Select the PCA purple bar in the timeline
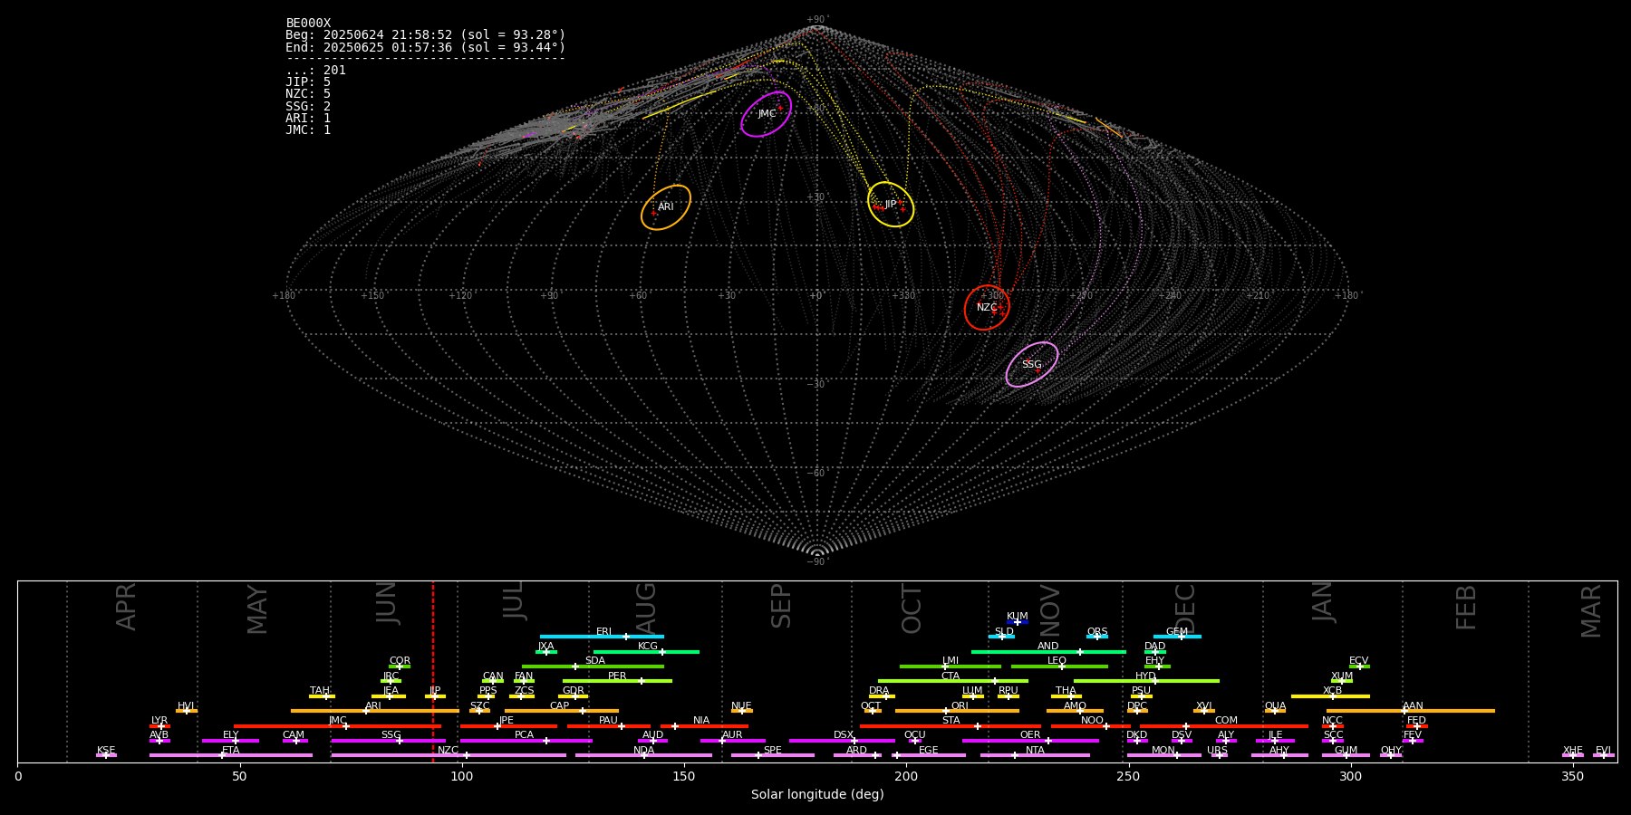Image resolution: width=1631 pixels, height=815 pixels. pos(526,741)
